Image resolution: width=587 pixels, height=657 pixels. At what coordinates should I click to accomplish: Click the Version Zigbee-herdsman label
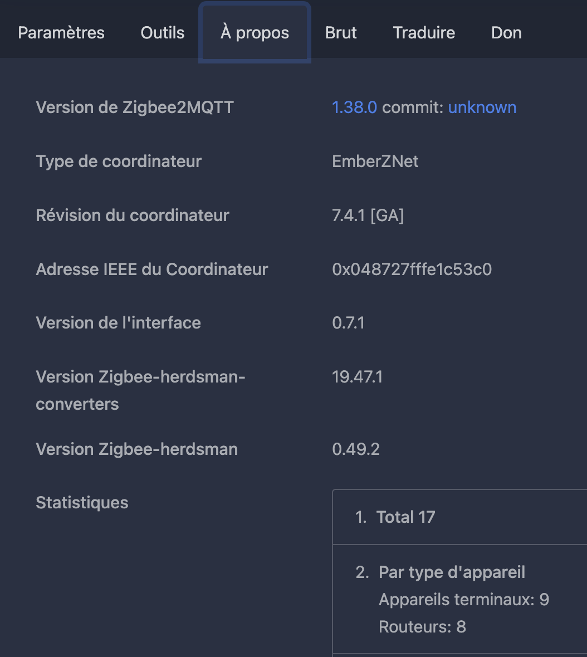click(x=137, y=449)
